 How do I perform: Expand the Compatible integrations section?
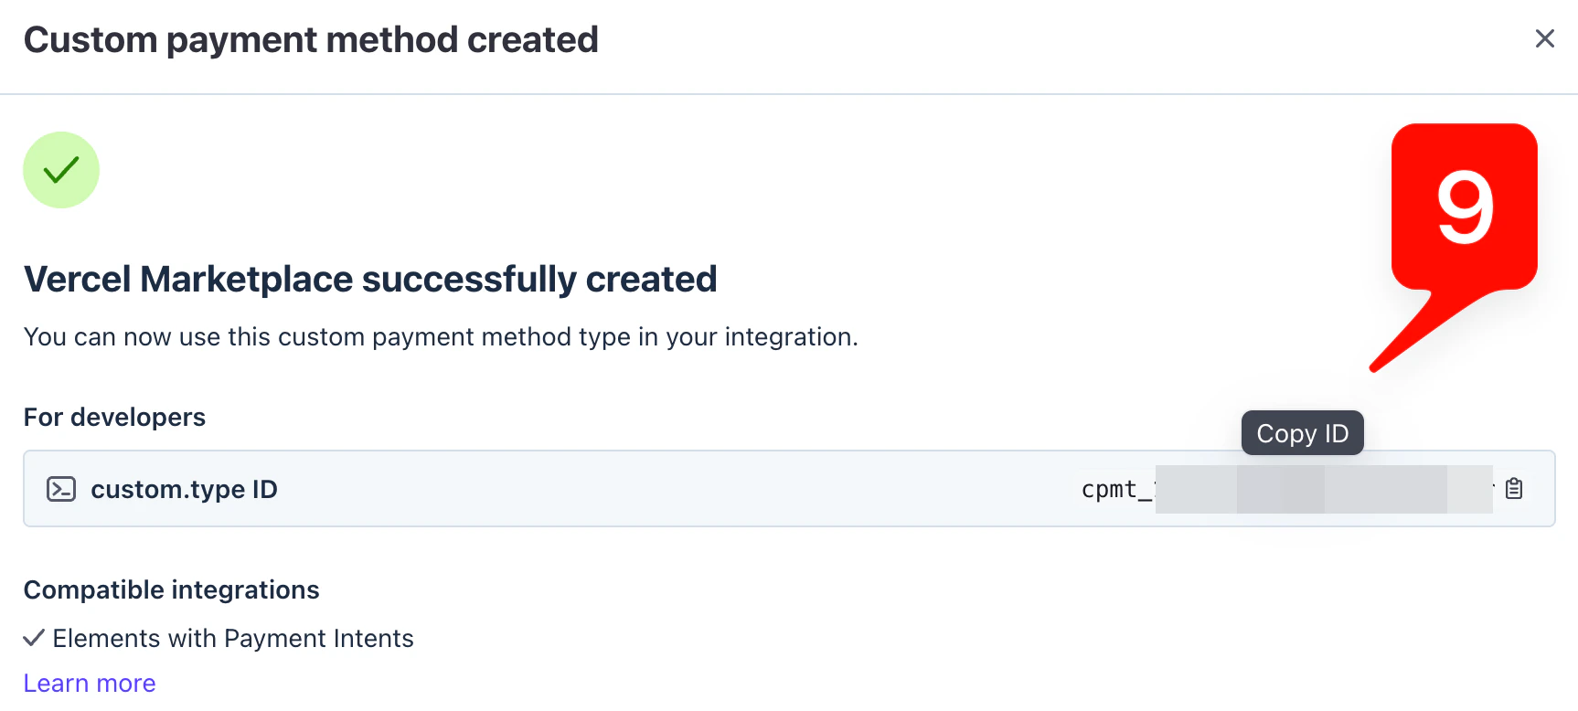point(171,589)
